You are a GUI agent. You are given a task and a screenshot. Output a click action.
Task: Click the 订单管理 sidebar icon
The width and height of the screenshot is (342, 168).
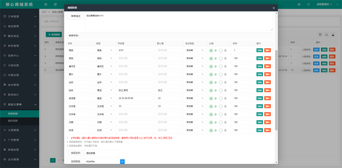[4, 16]
